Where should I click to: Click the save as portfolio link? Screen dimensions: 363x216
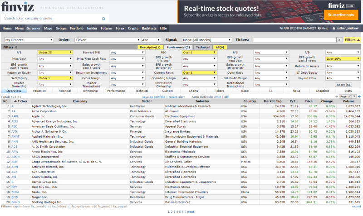click(154, 97)
